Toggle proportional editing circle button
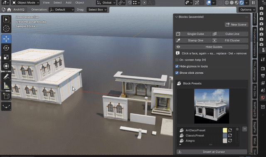The height and width of the screenshot is (157, 266). [145, 3]
